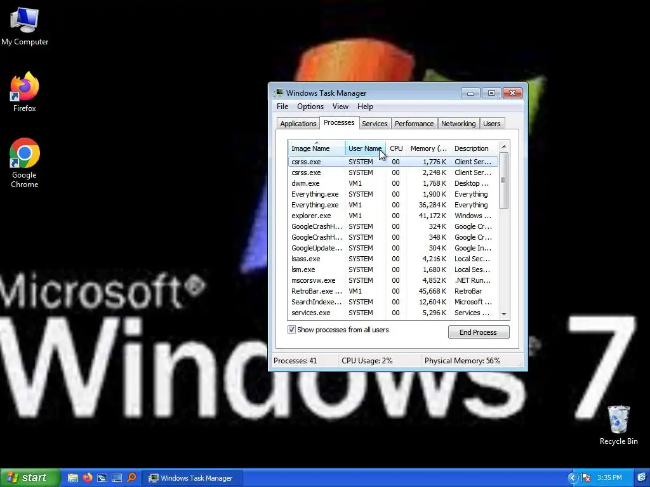Select the lsass.exe process row
This screenshot has height=487, width=650.
click(x=393, y=259)
